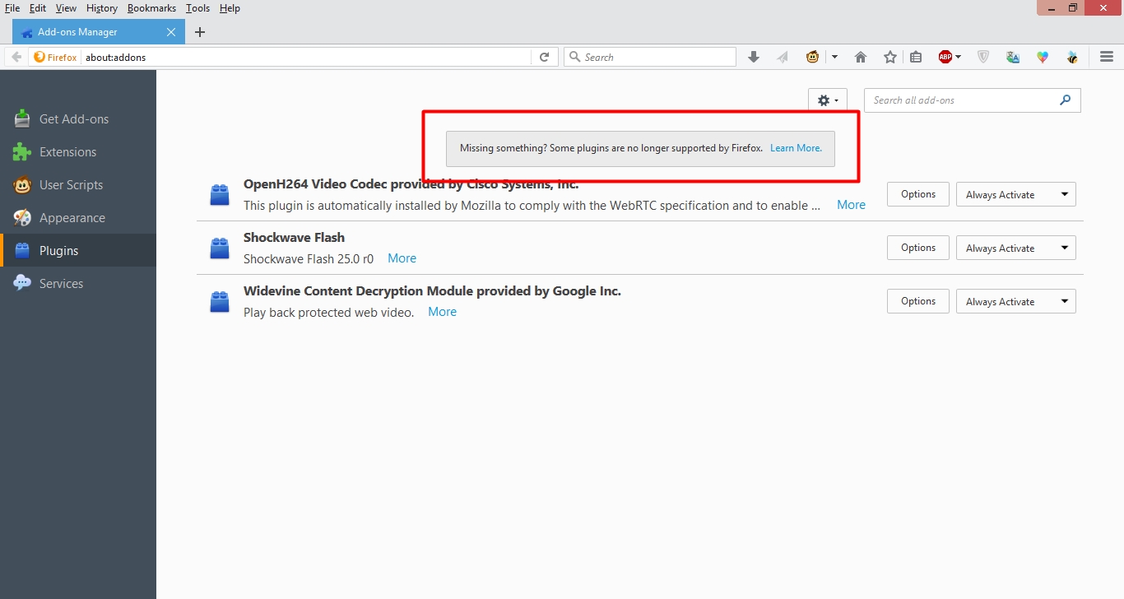Open the gear tools dropdown
This screenshot has width=1124, height=599.
[x=828, y=100]
